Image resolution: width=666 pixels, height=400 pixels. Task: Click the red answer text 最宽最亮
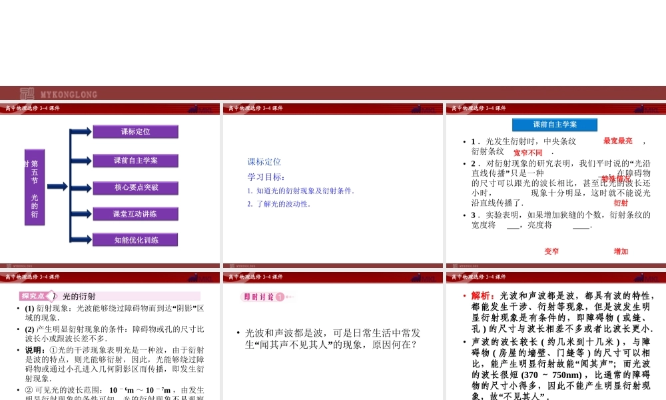pos(617,141)
